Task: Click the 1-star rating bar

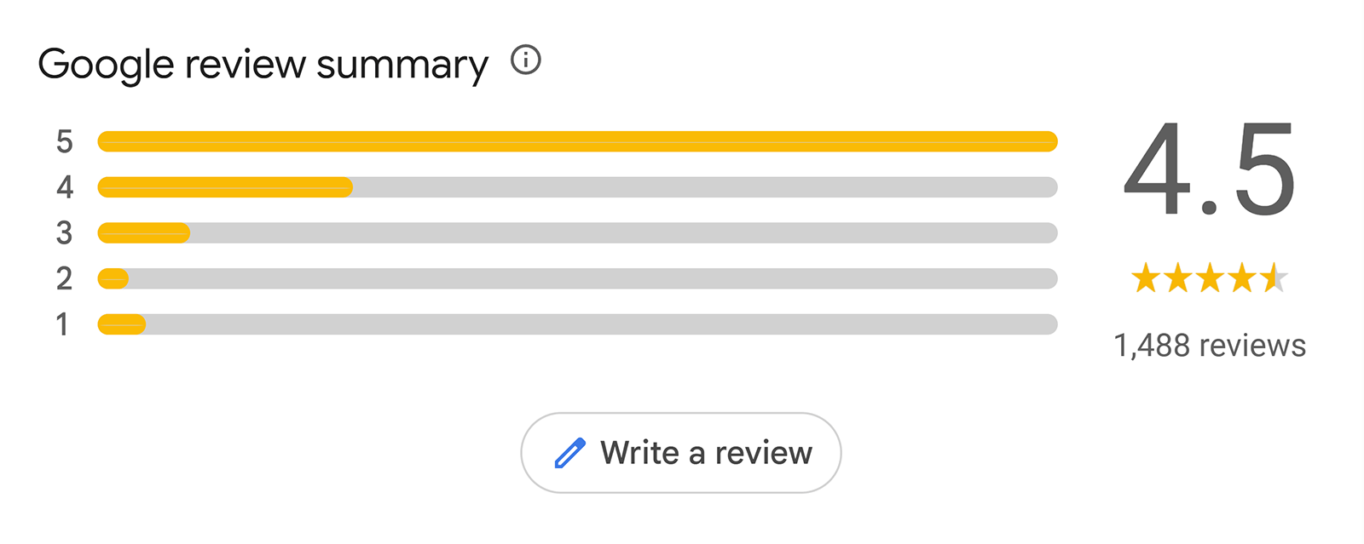Action: click(577, 324)
